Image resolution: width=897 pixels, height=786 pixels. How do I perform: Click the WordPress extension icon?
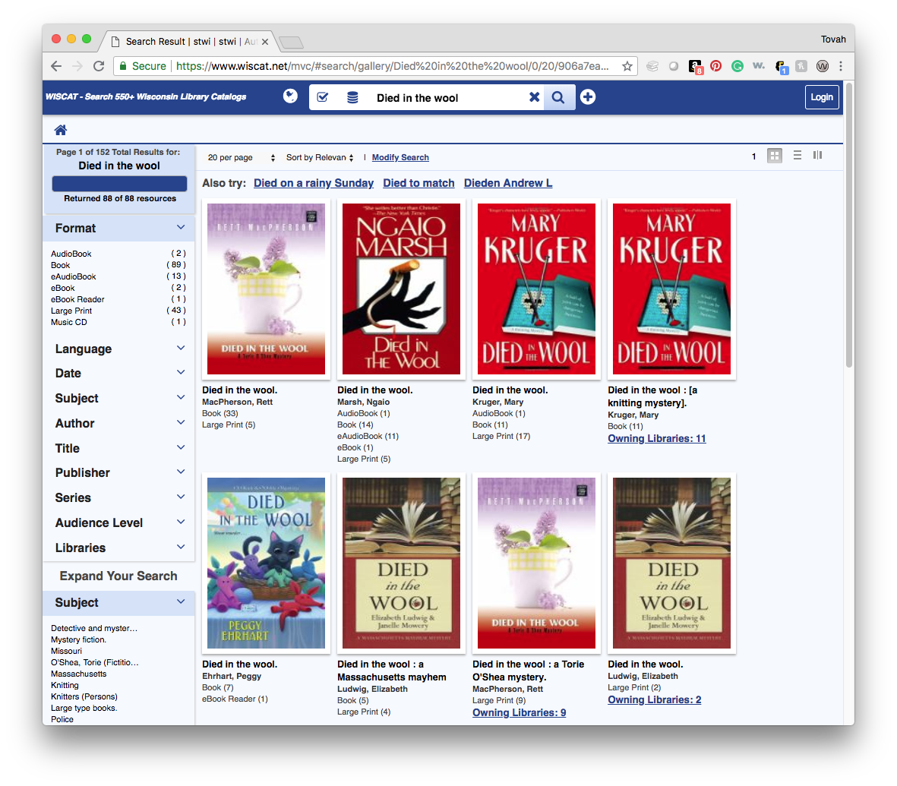[x=822, y=66]
